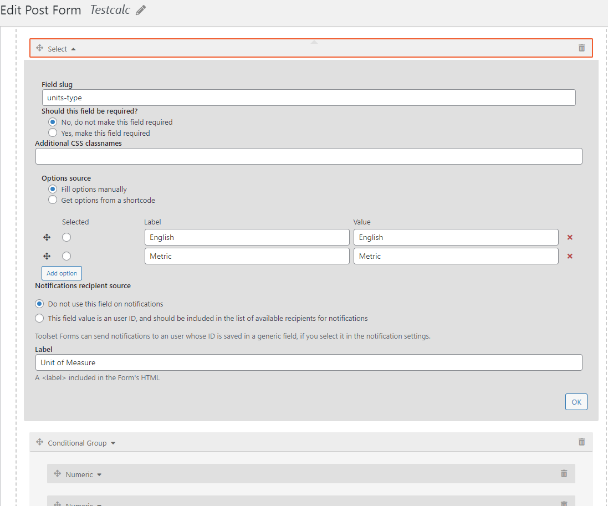Grab move handle of English option row
Image resolution: width=608 pixels, height=506 pixels.
(x=47, y=237)
